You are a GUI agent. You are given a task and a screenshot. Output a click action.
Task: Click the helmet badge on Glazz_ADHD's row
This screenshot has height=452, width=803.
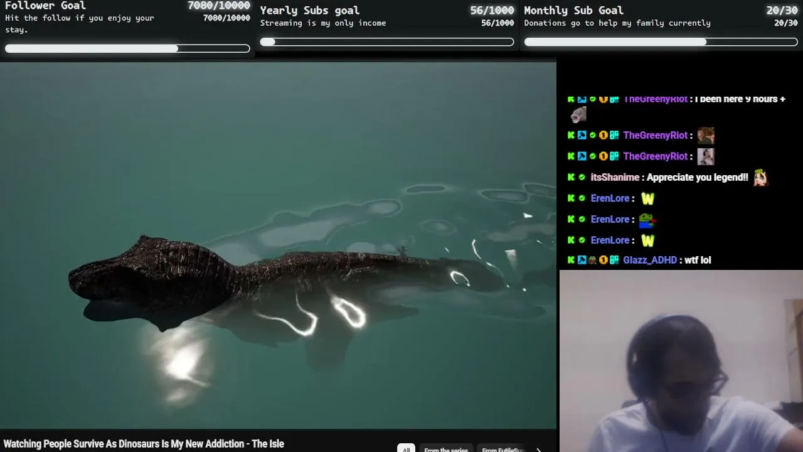click(592, 260)
